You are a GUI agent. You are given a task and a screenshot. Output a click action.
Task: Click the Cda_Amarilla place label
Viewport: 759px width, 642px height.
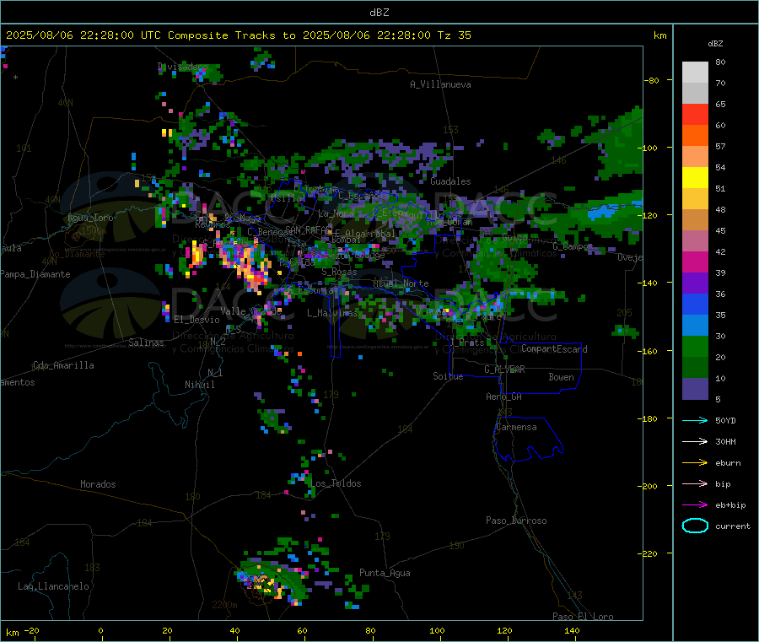[63, 365]
